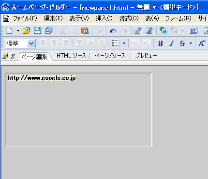Undo with the blue curved arrow icon

pyautogui.click(x=113, y=30)
